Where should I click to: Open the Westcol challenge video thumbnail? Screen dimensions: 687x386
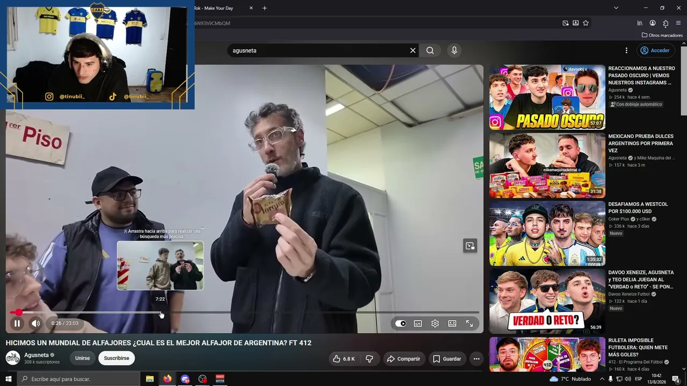click(x=547, y=234)
